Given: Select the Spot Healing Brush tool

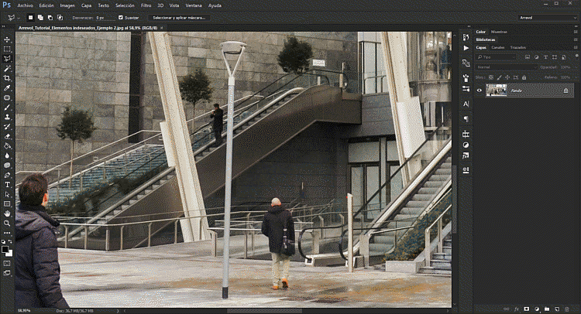Looking at the screenshot, I should click(x=7, y=97).
